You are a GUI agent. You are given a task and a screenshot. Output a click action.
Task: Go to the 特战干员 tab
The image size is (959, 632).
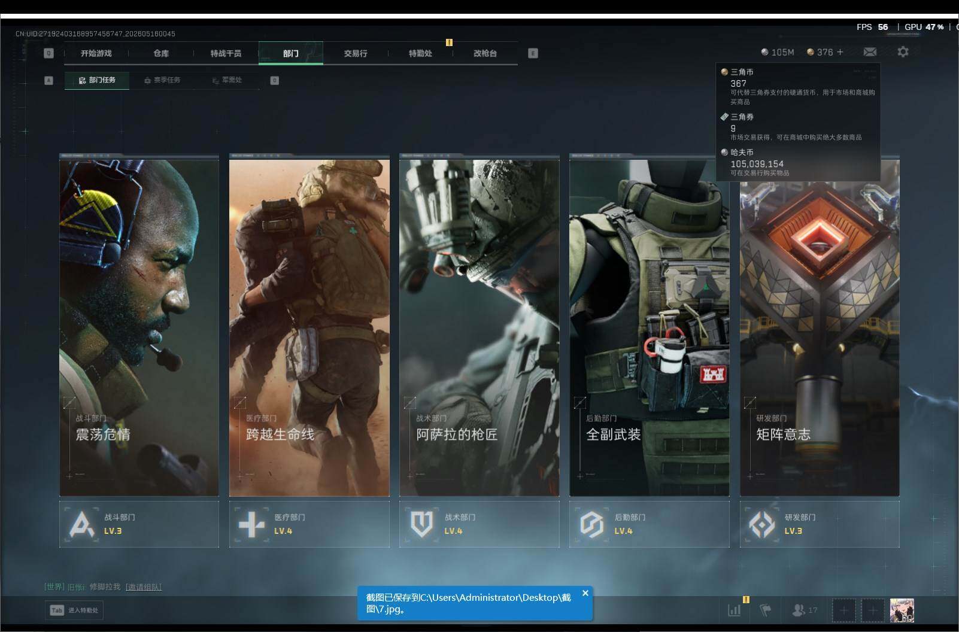[226, 53]
